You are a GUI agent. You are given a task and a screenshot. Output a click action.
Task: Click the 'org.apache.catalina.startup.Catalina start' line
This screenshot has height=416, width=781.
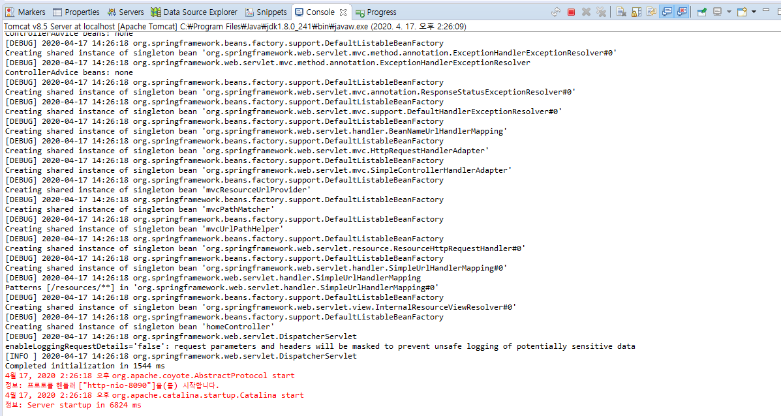pyautogui.click(x=155, y=395)
